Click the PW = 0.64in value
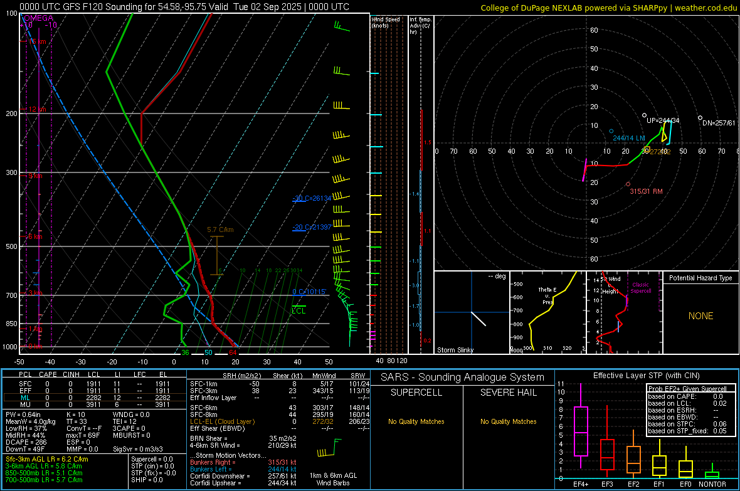Viewport: 740px width, 491px height. [23, 414]
